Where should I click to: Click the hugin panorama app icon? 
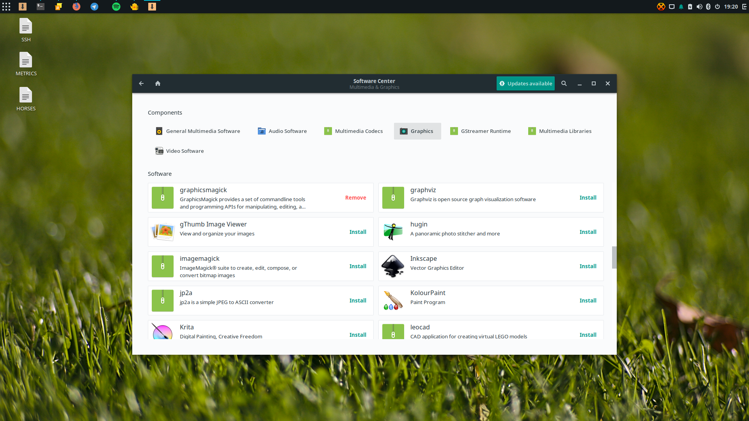coord(393,232)
